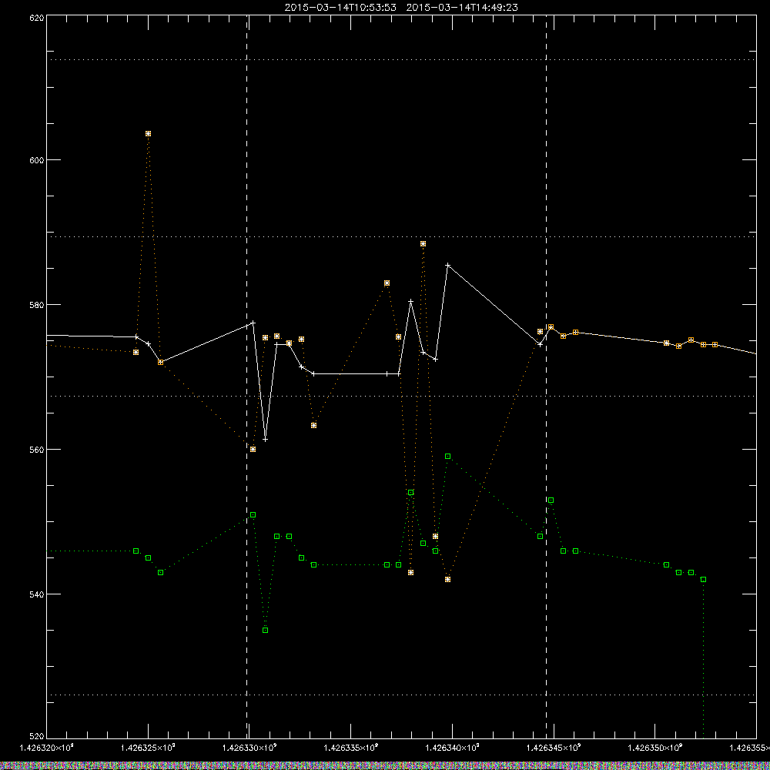The height and width of the screenshot is (770, 770).
Task: Click the x-axis label 1.426350×10⁹
Action: [655, 748]
